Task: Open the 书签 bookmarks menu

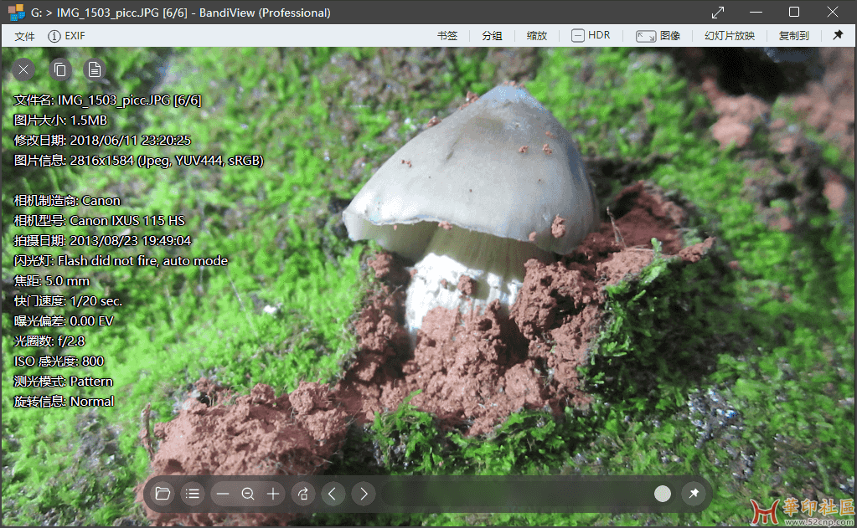Action: [447, 36]
